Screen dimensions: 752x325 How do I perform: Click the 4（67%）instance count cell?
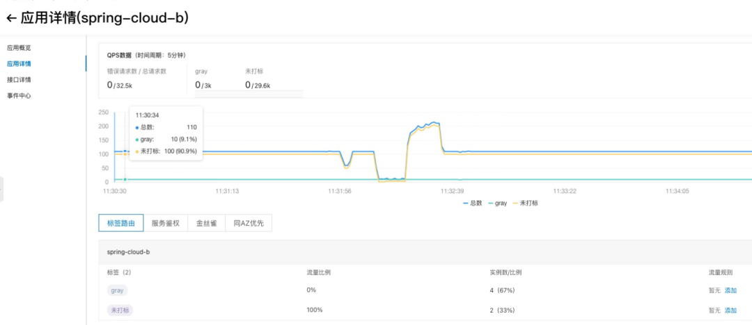click(502, 290)
